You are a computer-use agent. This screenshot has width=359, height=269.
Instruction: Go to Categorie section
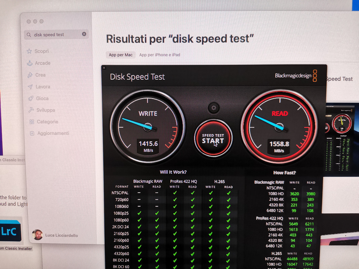pos(48,122)
